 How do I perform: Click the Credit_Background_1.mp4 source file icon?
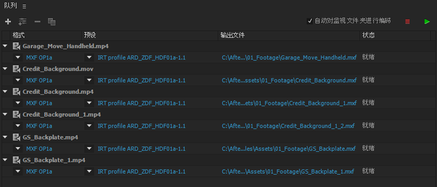point(16,115)
